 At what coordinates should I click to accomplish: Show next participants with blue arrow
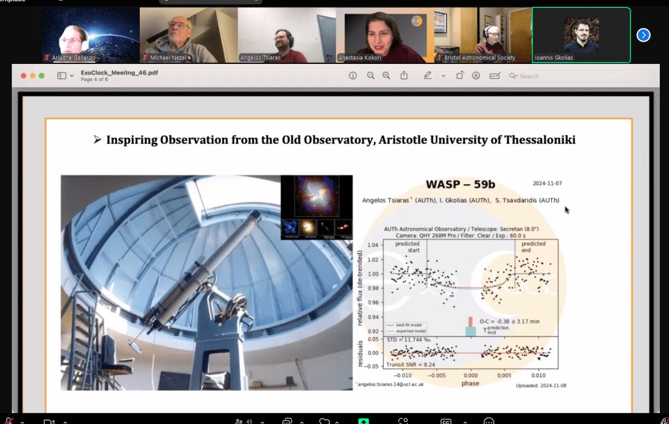click(x=644, y=35)
